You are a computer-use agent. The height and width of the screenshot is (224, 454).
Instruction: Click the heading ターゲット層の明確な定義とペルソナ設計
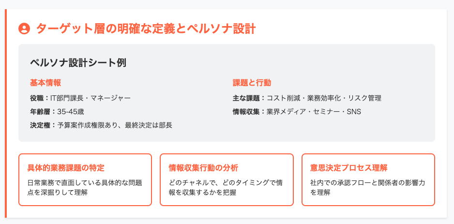pyautogui.click(x=146, y=29)
